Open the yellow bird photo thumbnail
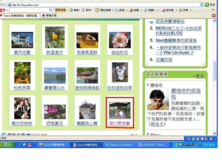Screen dimensions: 222x166 55,37
